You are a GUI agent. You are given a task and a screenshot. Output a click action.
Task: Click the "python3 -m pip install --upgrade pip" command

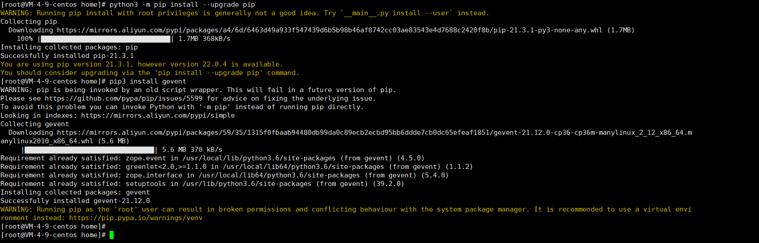tap(182, 4)
